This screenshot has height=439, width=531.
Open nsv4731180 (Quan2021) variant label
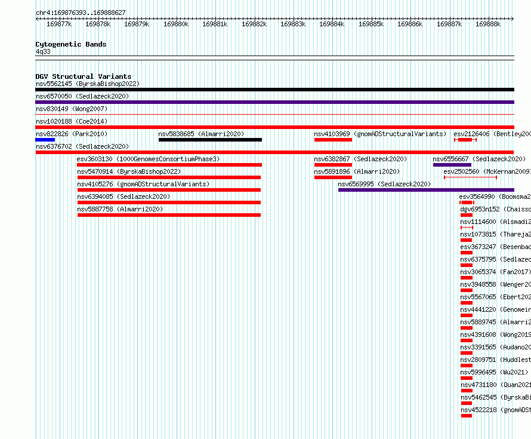pos(496,385)
